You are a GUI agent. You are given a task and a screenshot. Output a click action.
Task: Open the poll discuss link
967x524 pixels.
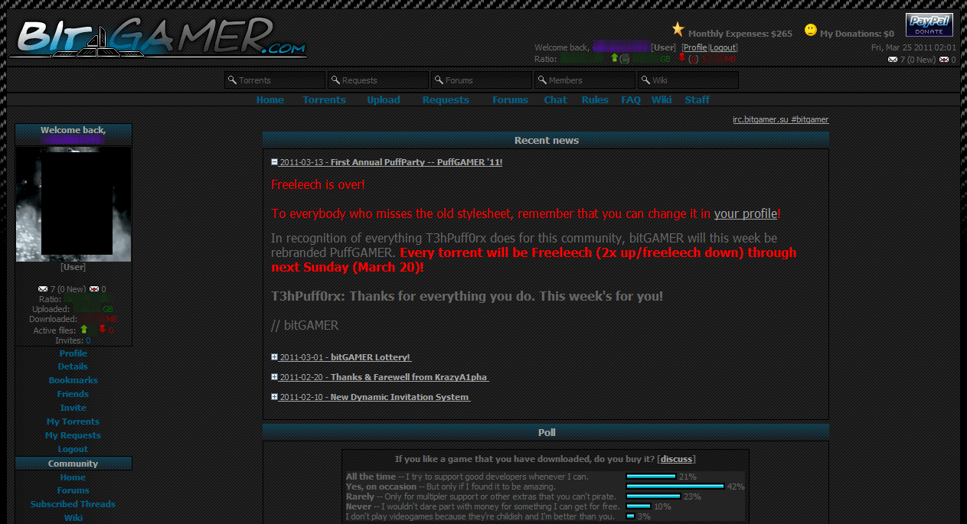pos(676,459)
